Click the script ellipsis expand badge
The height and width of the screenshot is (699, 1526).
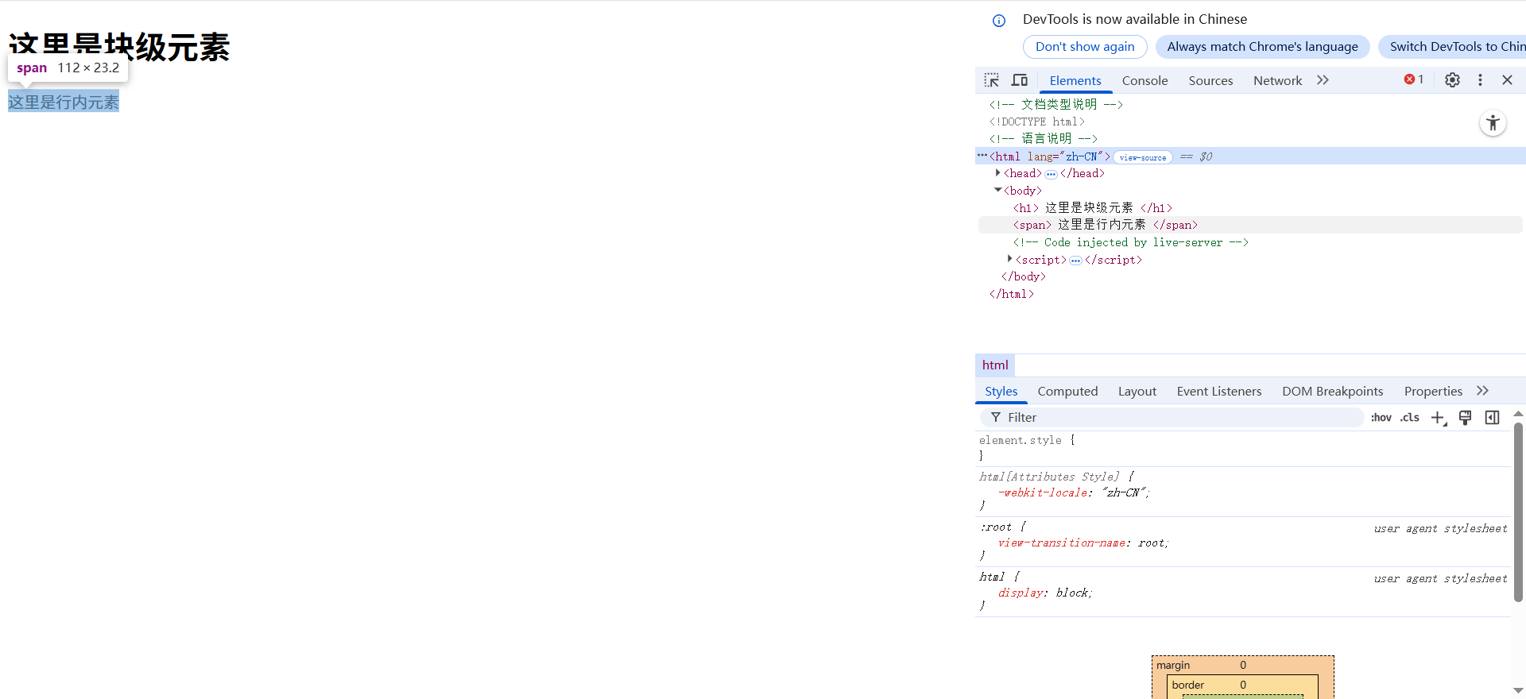[x=1075, y=261]
